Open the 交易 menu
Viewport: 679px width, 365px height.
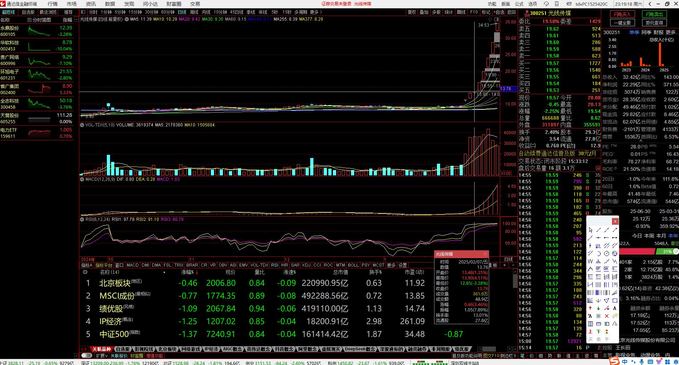(x=195, y=4)
